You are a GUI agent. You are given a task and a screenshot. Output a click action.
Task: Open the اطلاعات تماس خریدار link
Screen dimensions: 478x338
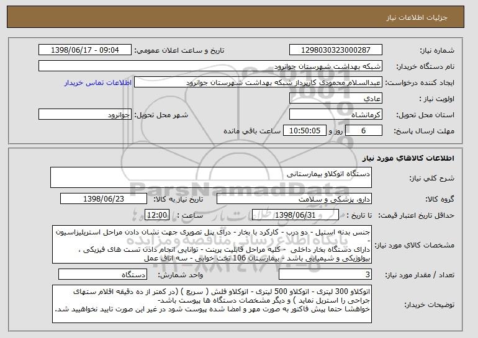click(x=98, y=82)
